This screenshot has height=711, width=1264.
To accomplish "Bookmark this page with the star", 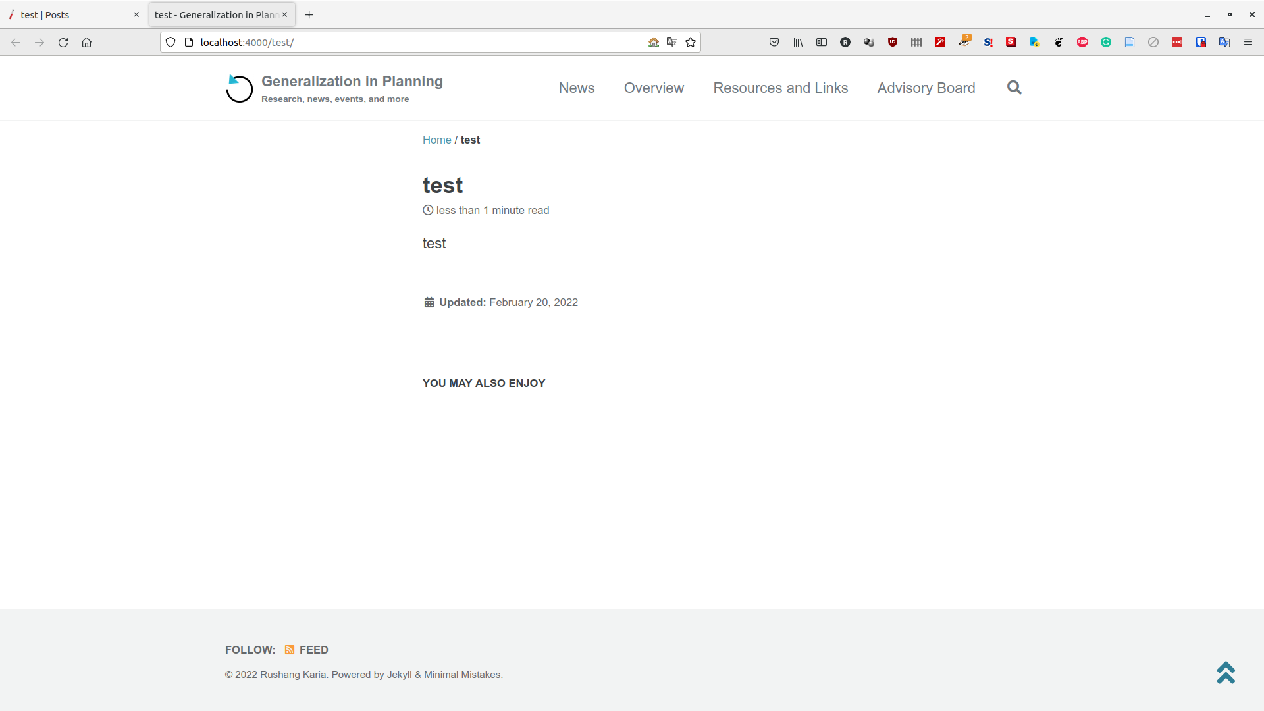I will (x=691, y=42).
